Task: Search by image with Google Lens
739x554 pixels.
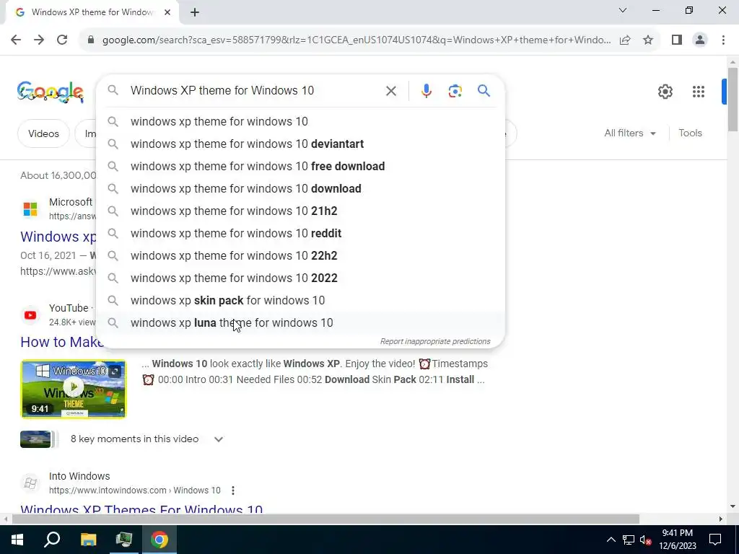Action: (x=455, y=91)
